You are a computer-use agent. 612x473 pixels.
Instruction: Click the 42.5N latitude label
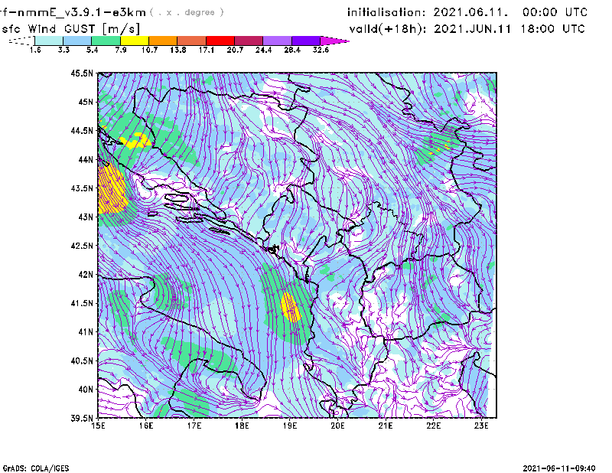coord(82,246)
